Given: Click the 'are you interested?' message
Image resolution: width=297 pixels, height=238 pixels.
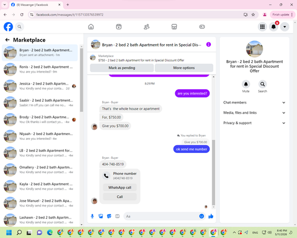Looking at the screenshot, I should [x=192, y=93].
